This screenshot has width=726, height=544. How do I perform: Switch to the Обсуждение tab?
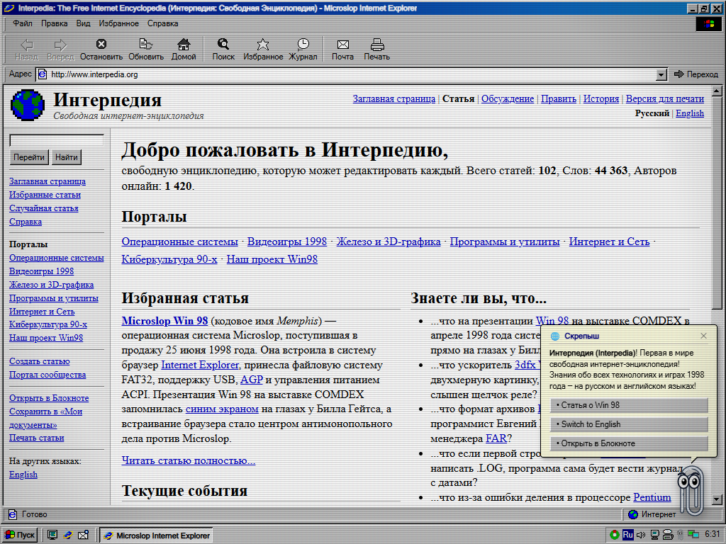coord(508,98)
